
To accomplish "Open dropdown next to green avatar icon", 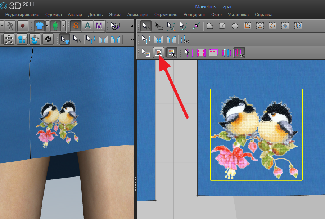I will tap(63, 26).
